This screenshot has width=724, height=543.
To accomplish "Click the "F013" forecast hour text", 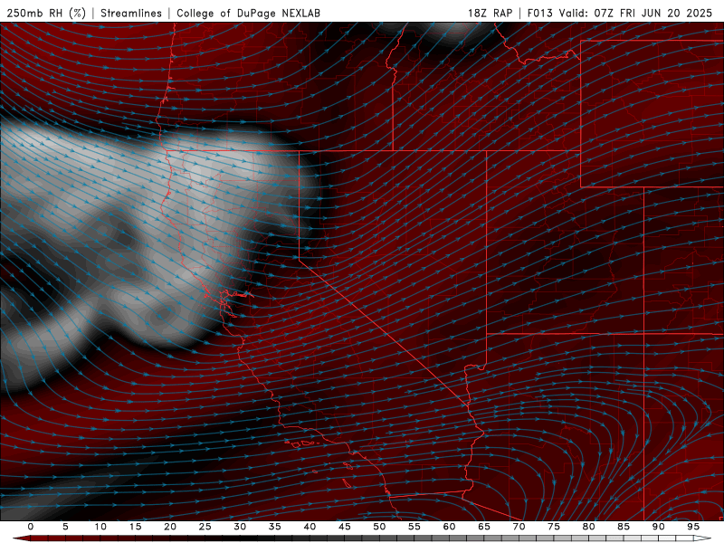I will pyautogui.click(x=539, y=13).
